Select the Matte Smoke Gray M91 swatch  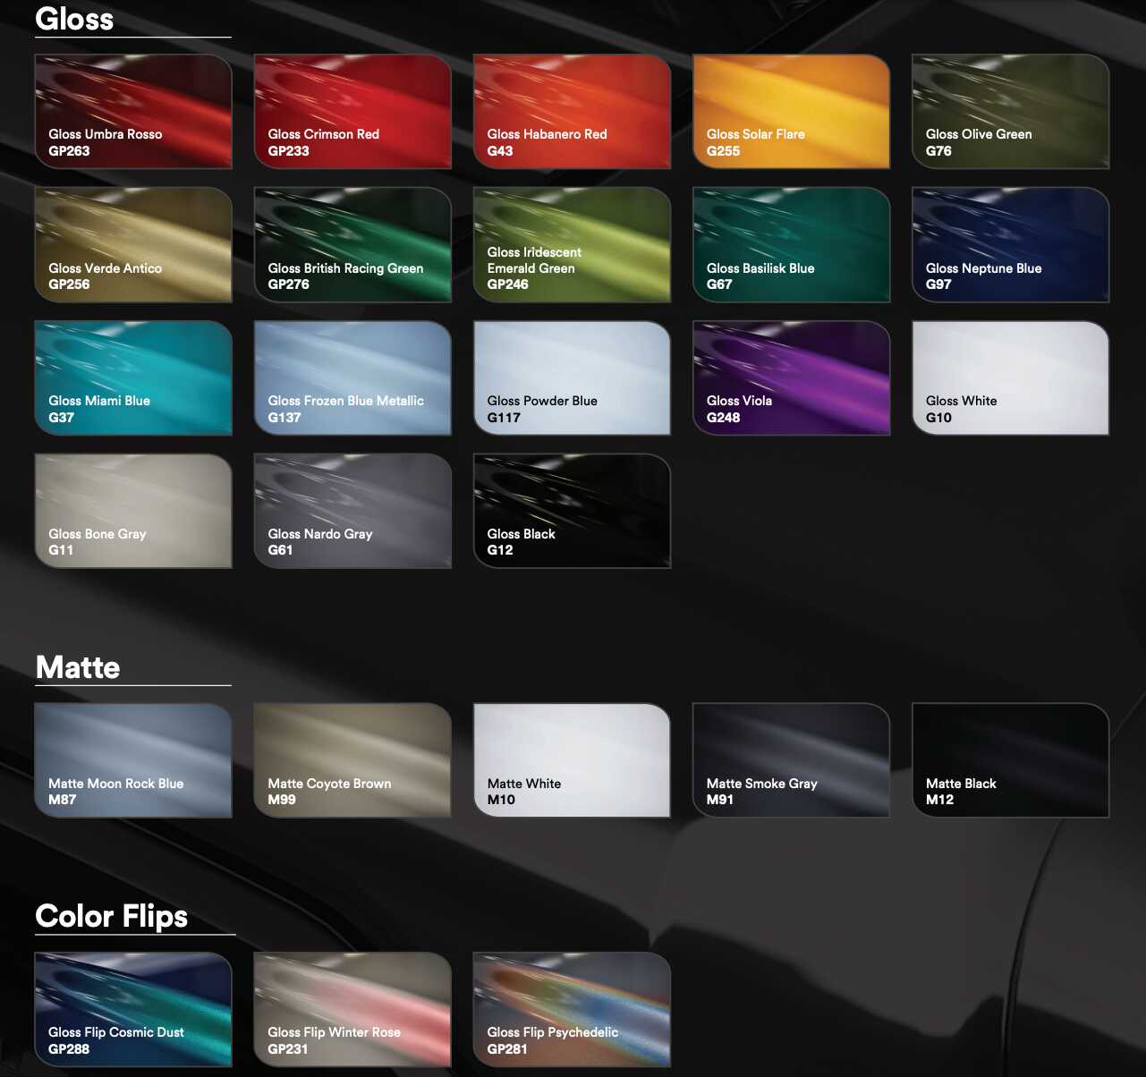(791, 759)
